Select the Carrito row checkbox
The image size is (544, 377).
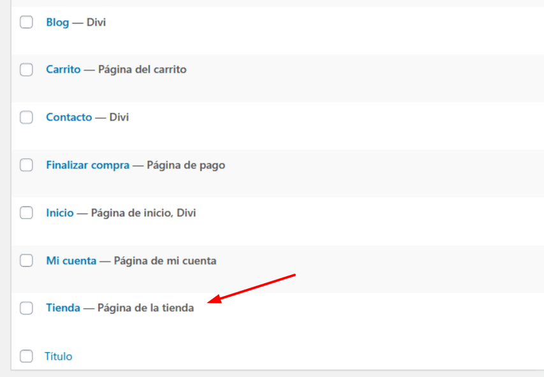(x=26, y=70)
